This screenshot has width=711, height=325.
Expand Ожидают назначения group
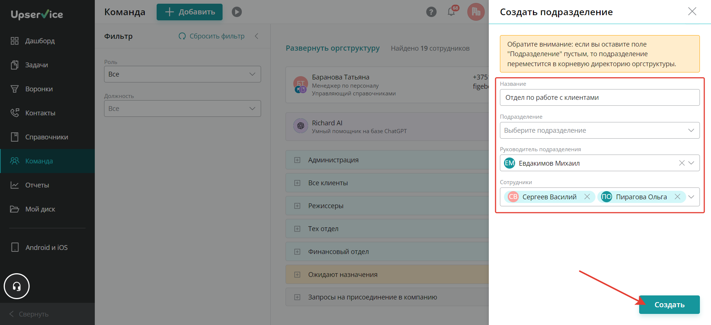pos(297,274)
